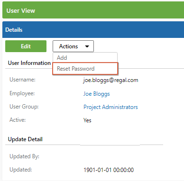Screen dimensions: 184x181
Task: Click the Actions dropdown caret arrow
Action: click(87, 46)
